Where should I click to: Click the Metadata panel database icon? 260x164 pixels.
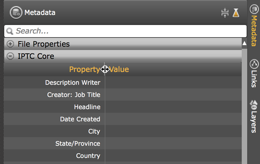tap(15, 12)
